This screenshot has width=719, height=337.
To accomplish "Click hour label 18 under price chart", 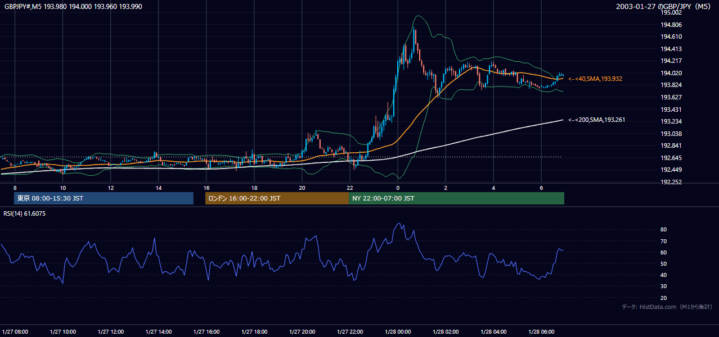I will pyautogui.click(x=254, y=188).
